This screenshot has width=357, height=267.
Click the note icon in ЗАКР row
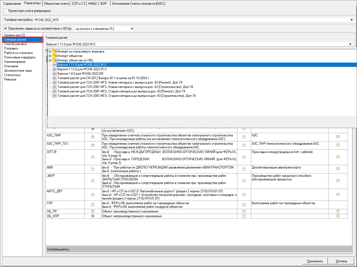pos(338,181)
